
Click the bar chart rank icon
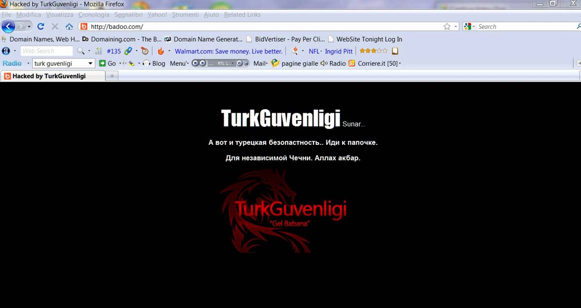click(98, 51)
